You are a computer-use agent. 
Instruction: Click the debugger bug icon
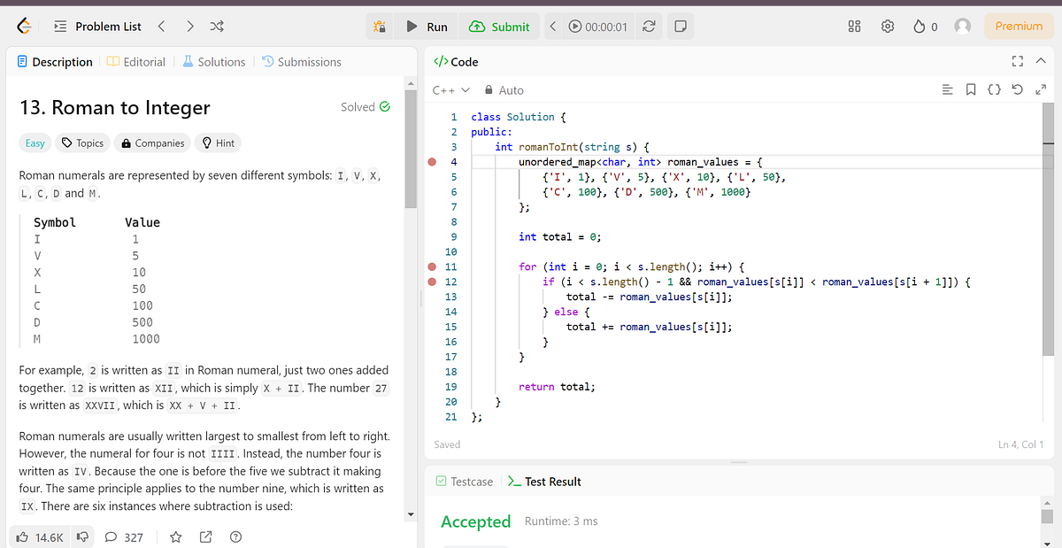pos(380,27)
